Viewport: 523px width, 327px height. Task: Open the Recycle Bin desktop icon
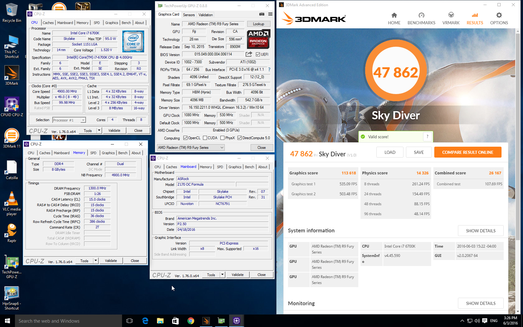point(12,12)
